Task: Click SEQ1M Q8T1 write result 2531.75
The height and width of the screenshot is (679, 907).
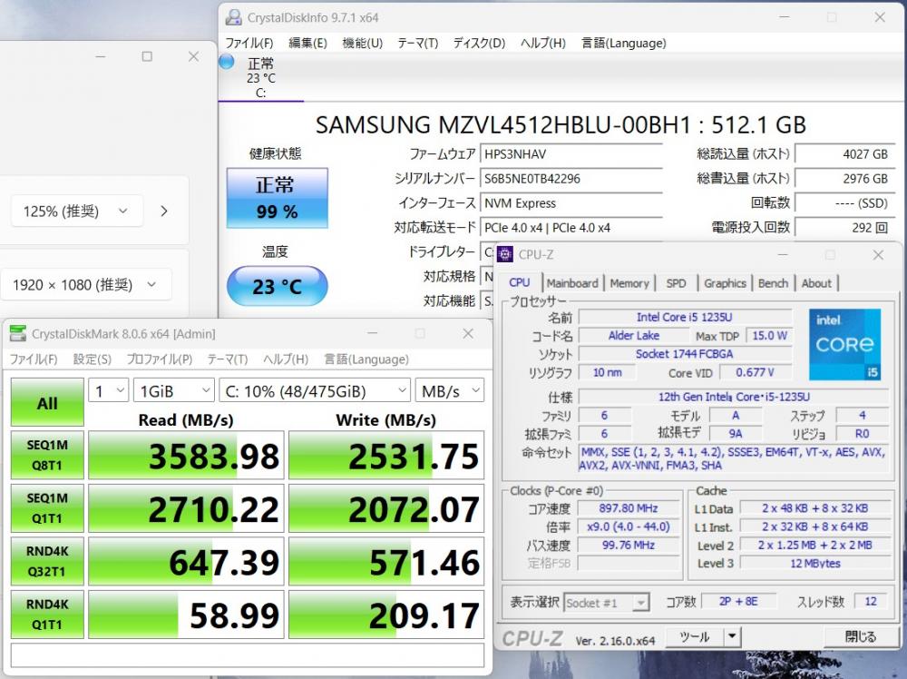Action: 386,456
